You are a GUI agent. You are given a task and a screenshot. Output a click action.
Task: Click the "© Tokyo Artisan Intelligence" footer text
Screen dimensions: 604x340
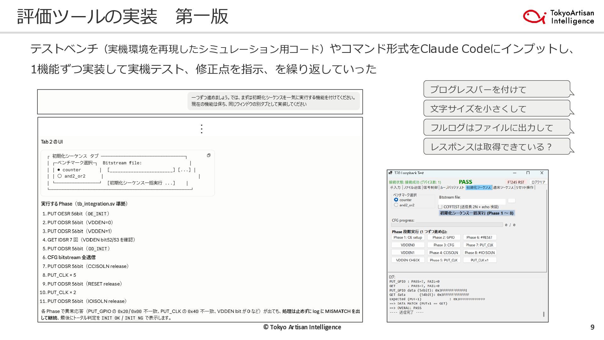tap(302, 327)
